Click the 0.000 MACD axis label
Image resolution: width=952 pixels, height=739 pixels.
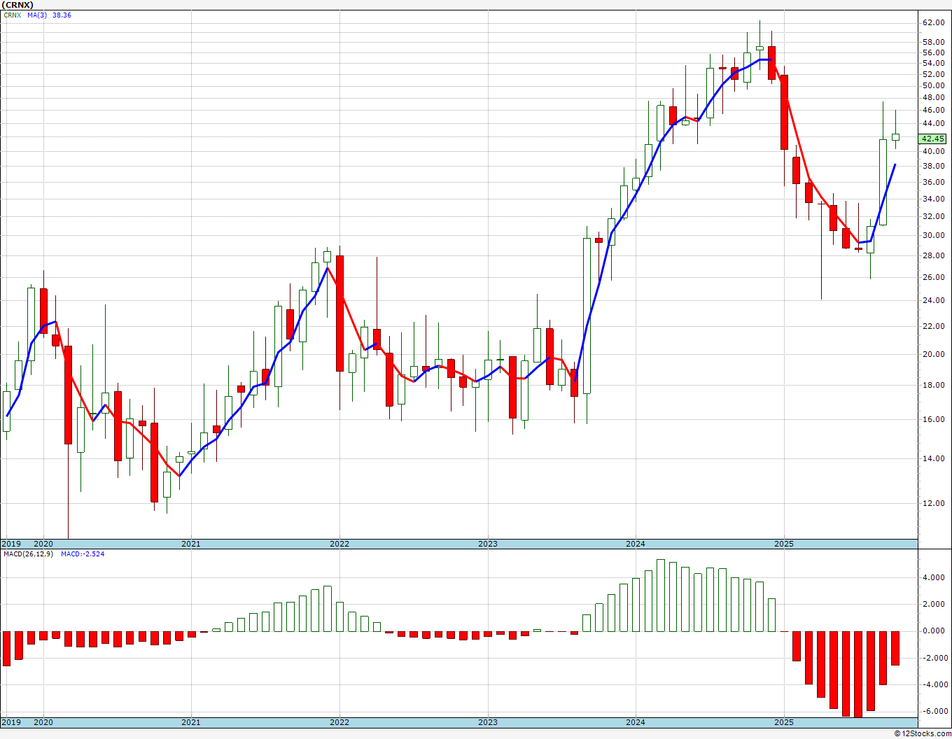coord(933,631)
